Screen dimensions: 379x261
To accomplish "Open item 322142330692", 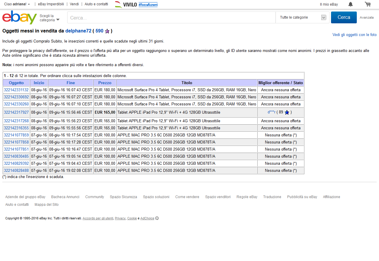I will [x=16, y=97].
